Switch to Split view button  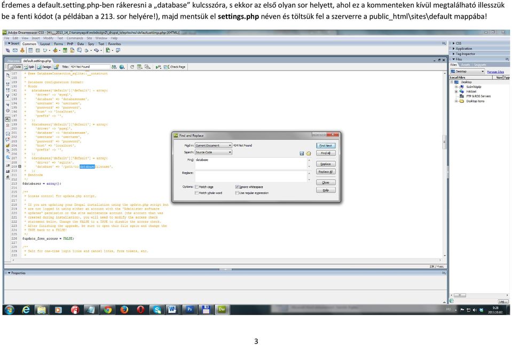point(29,67)
